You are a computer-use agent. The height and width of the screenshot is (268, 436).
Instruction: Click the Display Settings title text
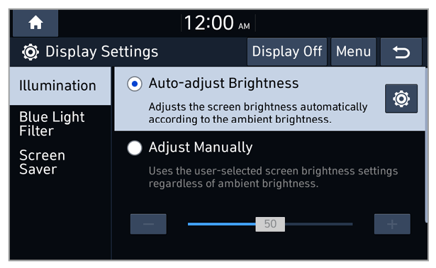(102, 52)
